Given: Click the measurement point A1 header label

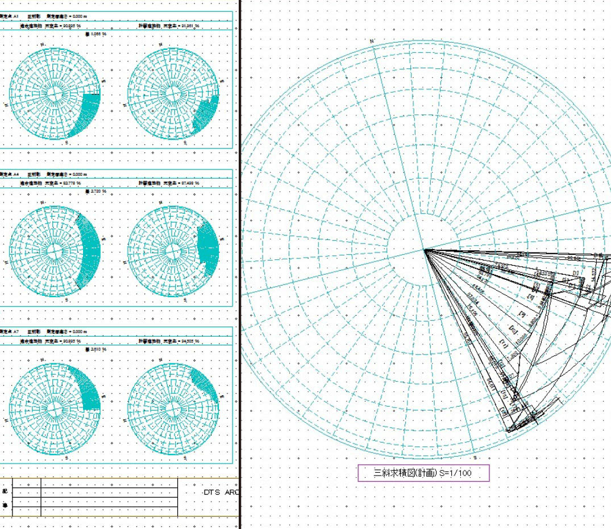Looking at the screenshot, I should pyautogui.click(x=9, y=16).
